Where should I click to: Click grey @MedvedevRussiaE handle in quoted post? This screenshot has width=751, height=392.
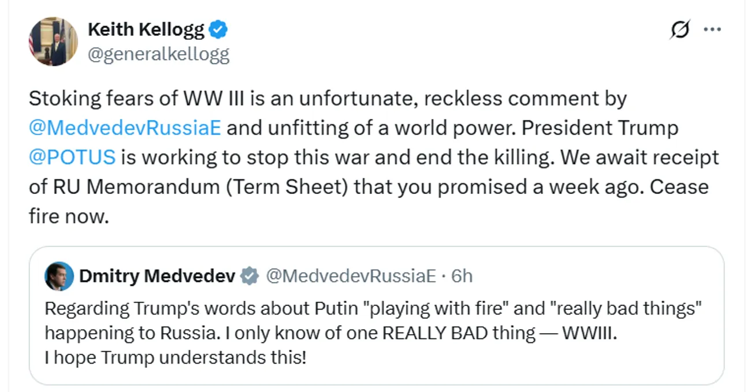(351, 277)
